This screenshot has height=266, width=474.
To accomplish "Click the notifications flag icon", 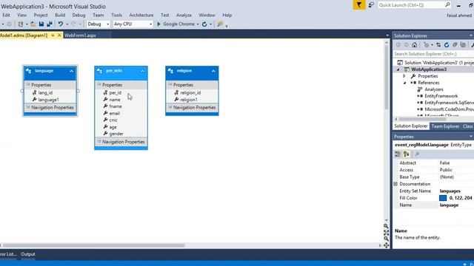I will 359,5.
